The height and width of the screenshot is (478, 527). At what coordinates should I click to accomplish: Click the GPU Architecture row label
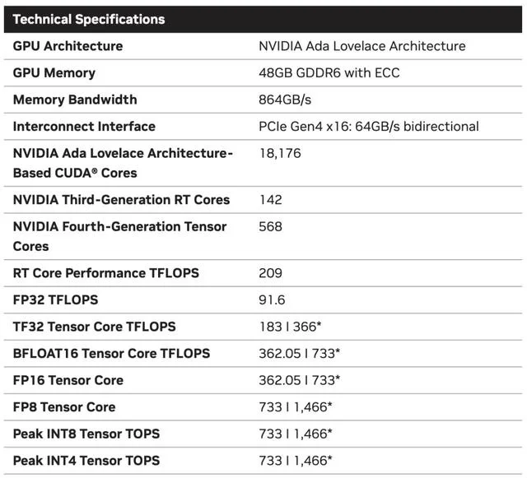[x=68, y=46]
